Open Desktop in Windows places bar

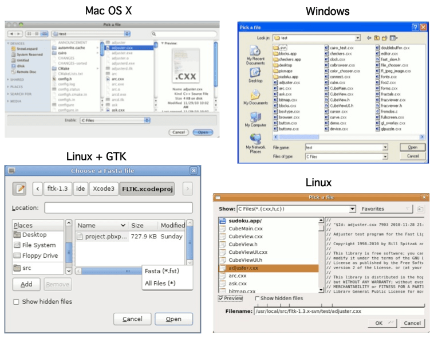tap(255, 75)
